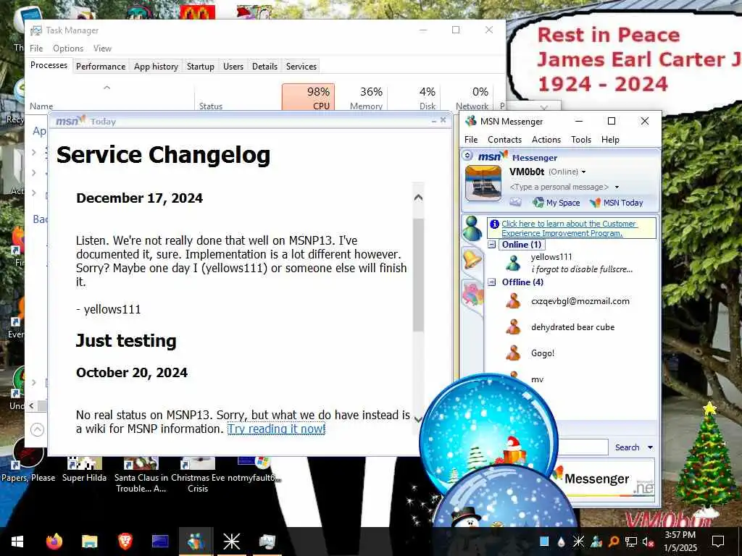Activate the Task Manager taskbar button

point(267,542)
